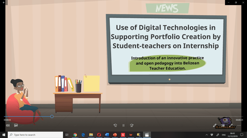The height and width of the screenshot is (138, 247).
Task: Pause the video playback
Action: 123,126
